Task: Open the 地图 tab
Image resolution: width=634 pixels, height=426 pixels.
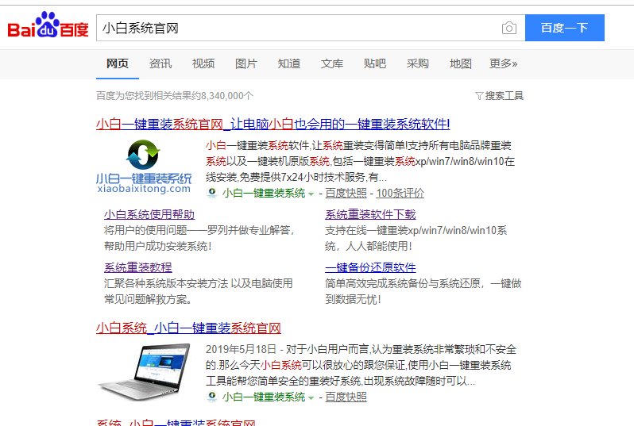Action: click(x=460, y=63)
